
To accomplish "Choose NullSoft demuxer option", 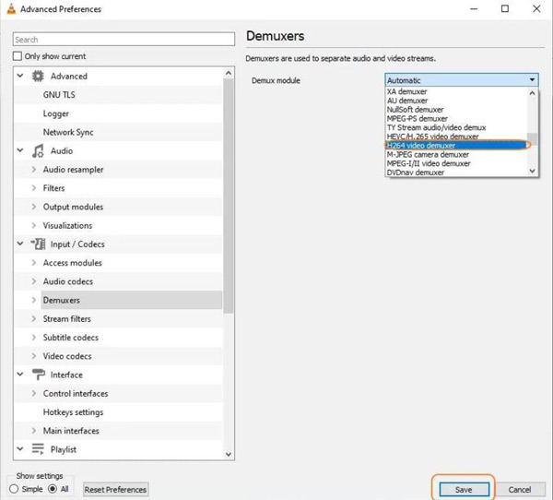I will 456,110.
